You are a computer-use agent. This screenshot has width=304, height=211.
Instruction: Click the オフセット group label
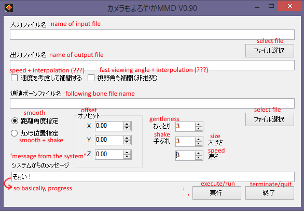(89, 116)
